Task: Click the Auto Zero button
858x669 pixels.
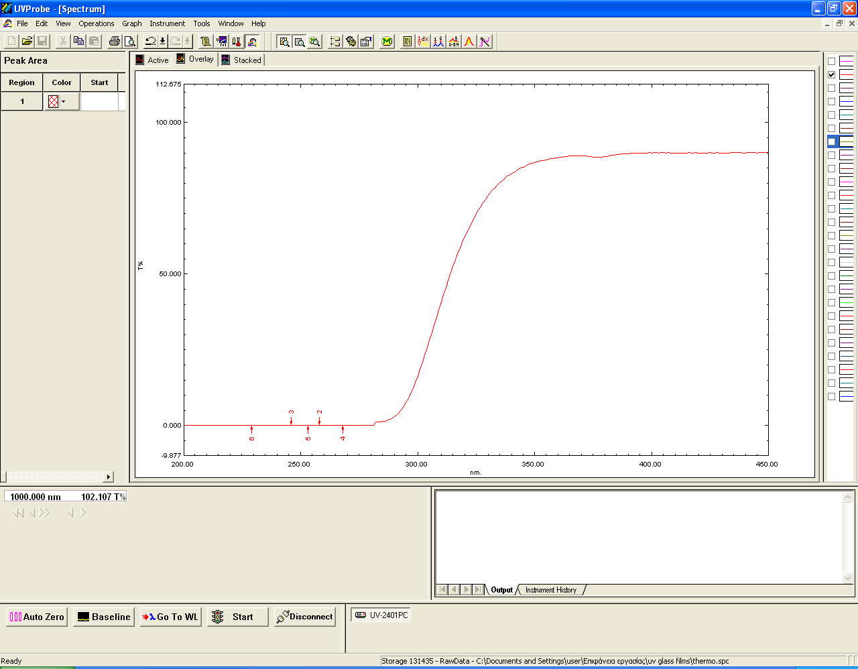Action: pos(37,617)
